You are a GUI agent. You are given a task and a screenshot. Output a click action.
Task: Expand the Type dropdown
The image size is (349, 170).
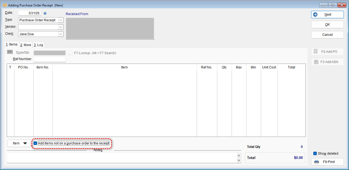tap(61, 20)
